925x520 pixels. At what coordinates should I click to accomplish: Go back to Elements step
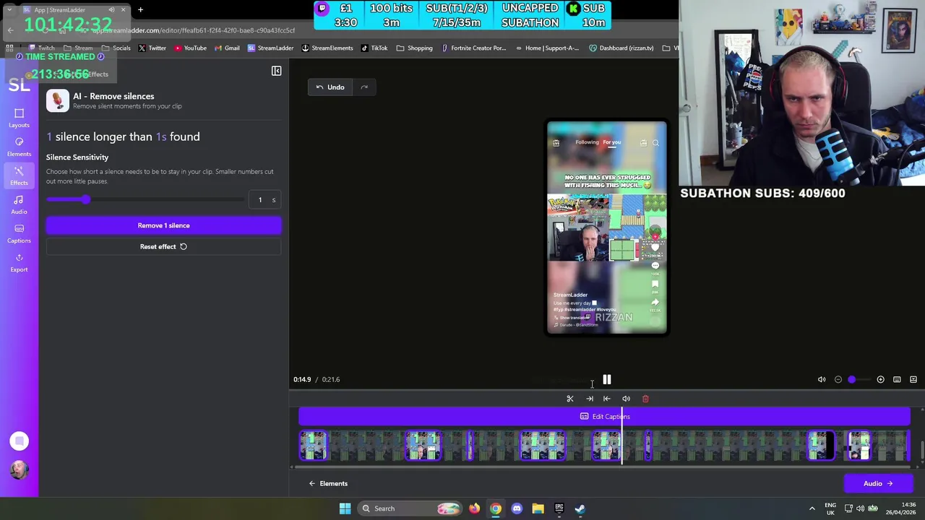click(328, 483)
